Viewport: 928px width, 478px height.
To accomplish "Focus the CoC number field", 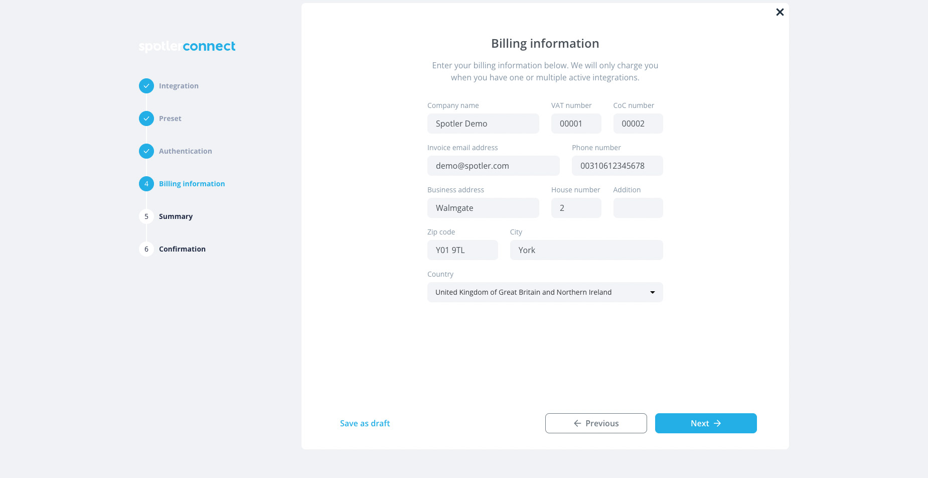I will pos(638,124).
